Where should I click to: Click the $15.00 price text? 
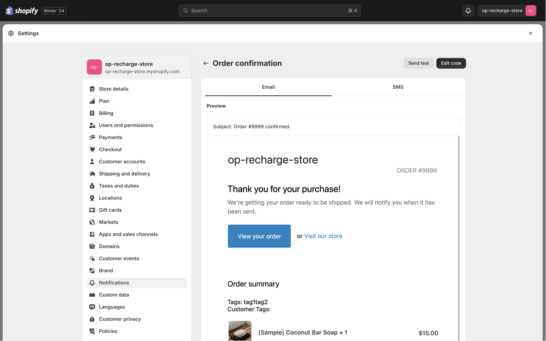coord(428,333)
